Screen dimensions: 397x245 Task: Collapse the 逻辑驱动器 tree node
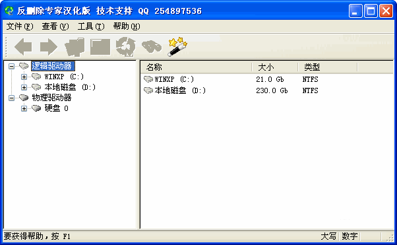click(11, 67)
